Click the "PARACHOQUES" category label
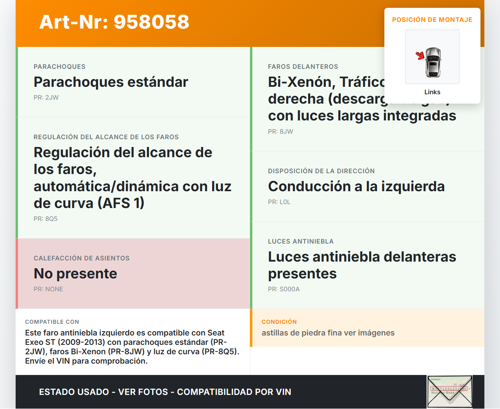 [59, 66]
